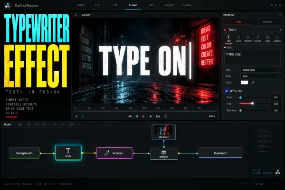285x190 pixels.
Task: Pick a color with the eyedropper icon
Action: 253,83
